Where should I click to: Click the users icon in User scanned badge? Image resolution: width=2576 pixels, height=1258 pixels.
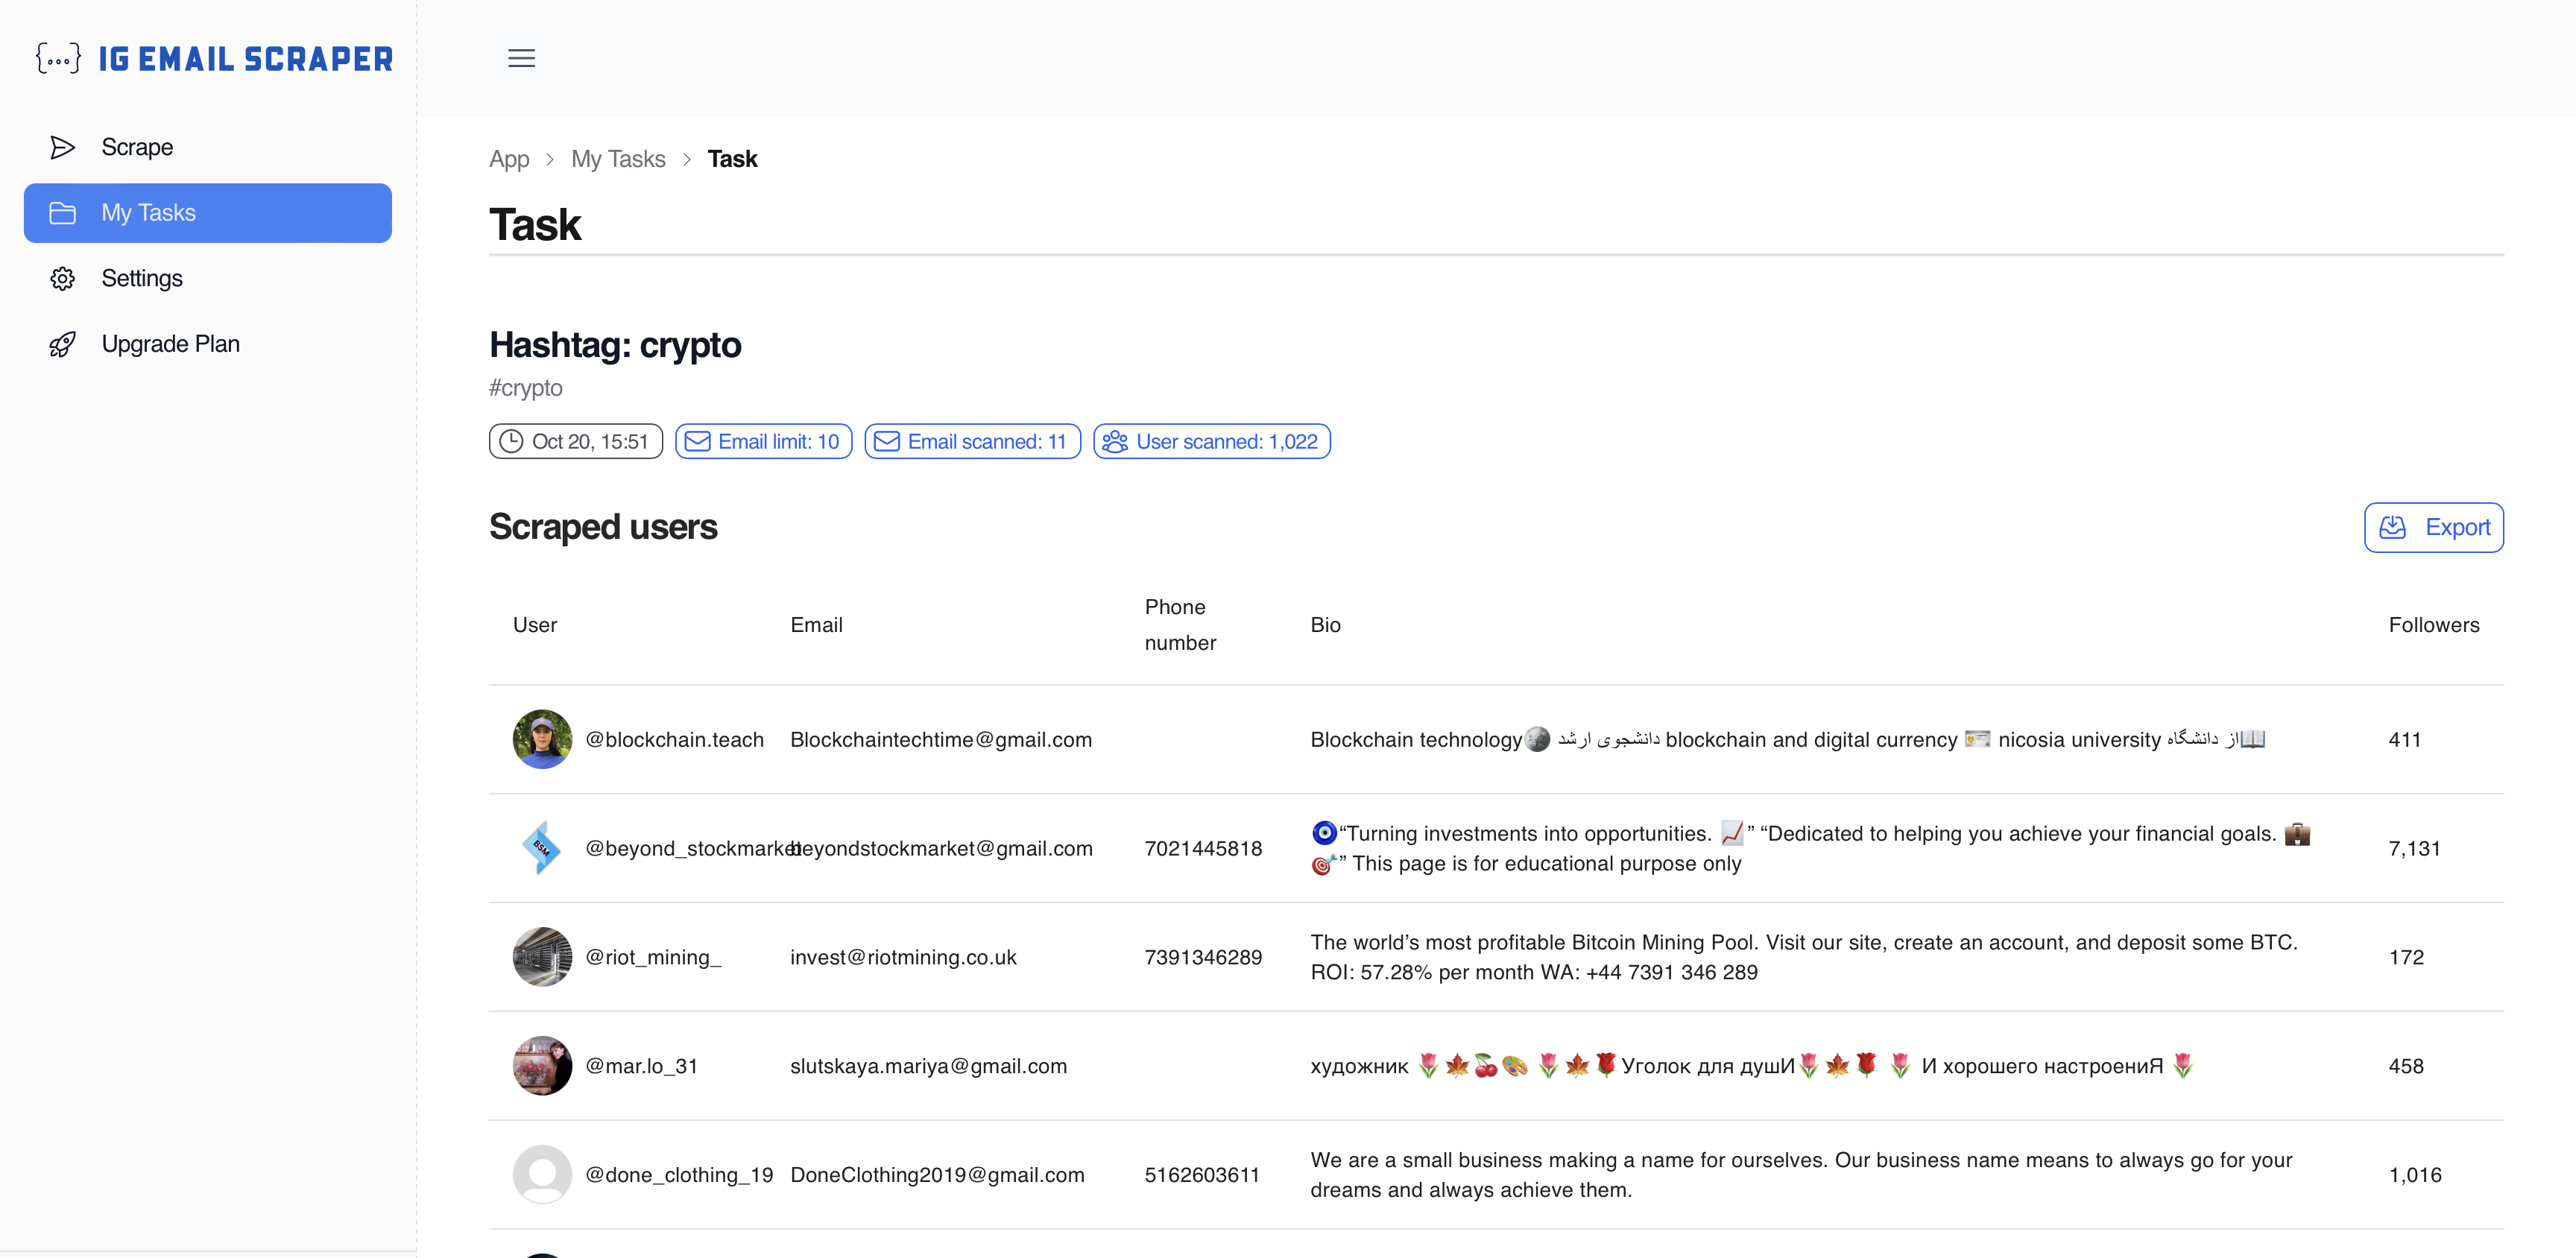[x=1115, y=441]
